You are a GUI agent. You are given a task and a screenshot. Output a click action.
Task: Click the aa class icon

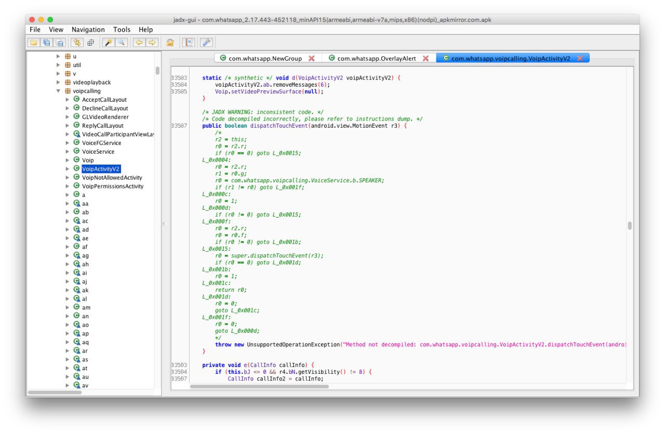(76, 204)
